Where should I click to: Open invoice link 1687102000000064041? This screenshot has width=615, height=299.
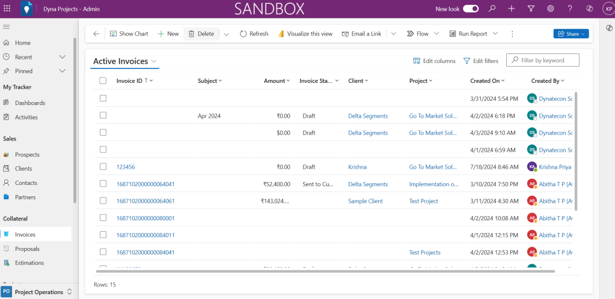(x=145, y=184)
